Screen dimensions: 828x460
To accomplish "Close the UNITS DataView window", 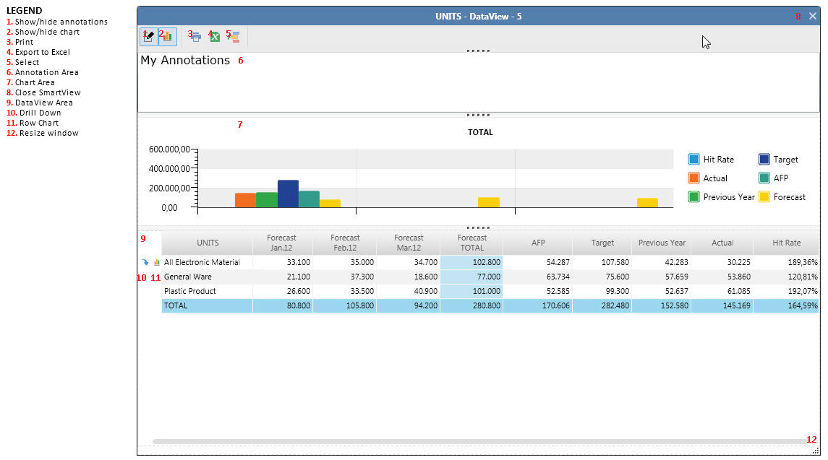I will [x=813, y=17].
